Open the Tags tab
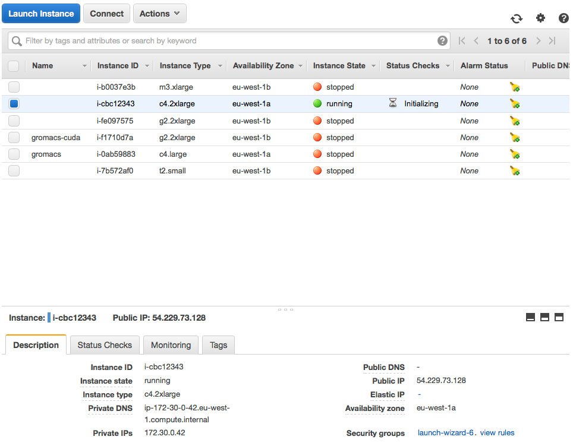573x446 pixels. [x=218, y=345]
